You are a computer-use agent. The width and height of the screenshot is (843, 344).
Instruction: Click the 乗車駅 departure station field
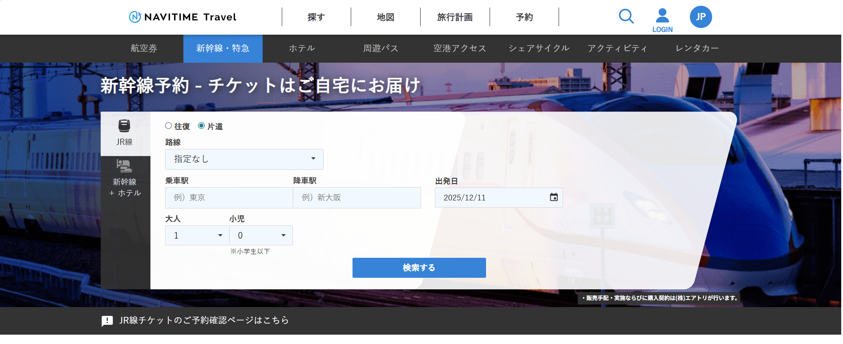coord(229,198)
